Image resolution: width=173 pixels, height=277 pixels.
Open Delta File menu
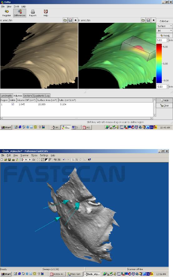(2, 7)
